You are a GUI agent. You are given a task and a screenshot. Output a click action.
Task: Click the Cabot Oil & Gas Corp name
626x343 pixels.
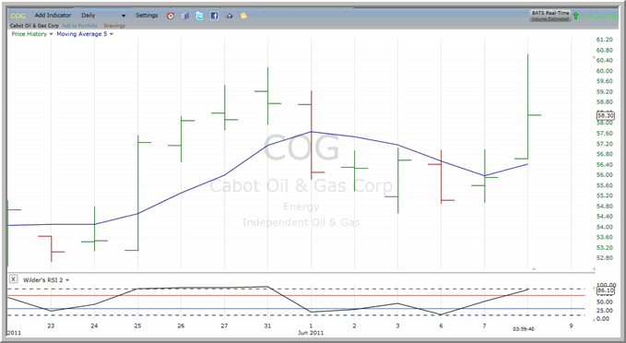tap(34, 26)
